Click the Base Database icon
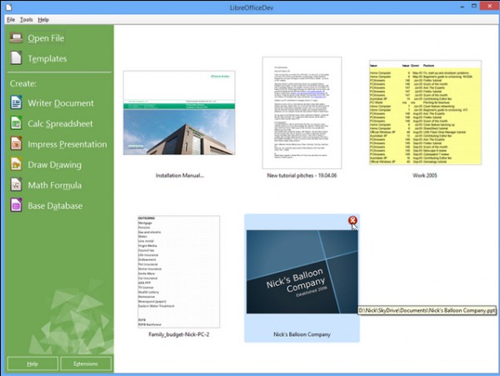This screenshot has height=376, width=500. point(16,205)
